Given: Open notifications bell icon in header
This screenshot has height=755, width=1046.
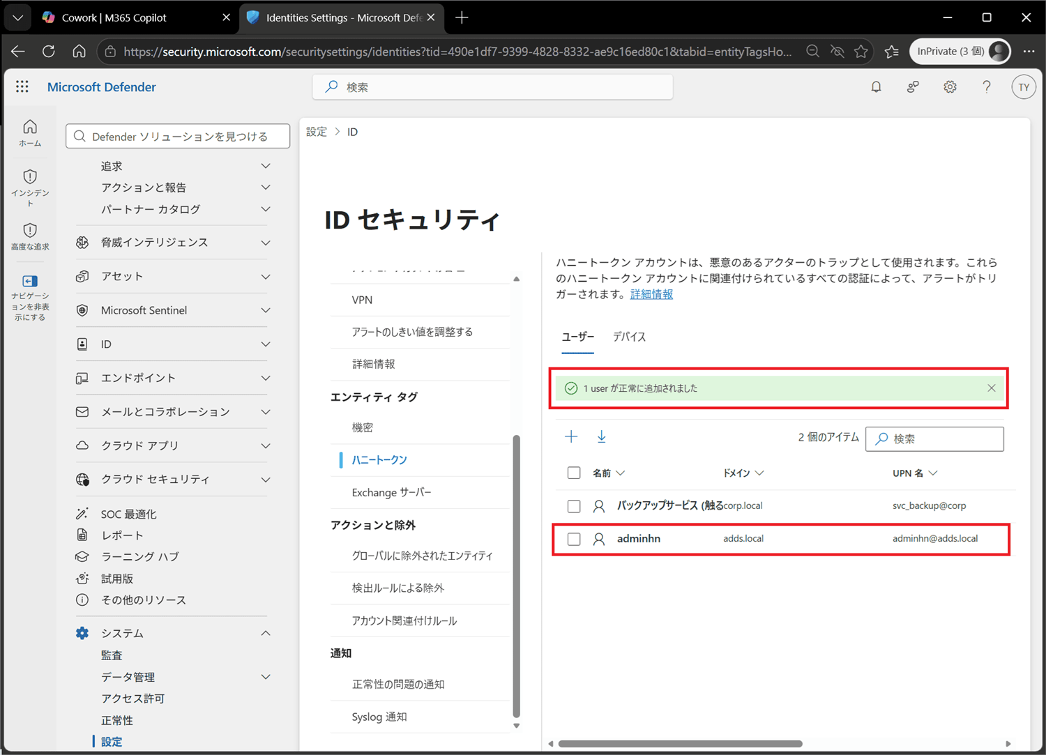Looking at the screenshot, I should click(x=876, y=87).
